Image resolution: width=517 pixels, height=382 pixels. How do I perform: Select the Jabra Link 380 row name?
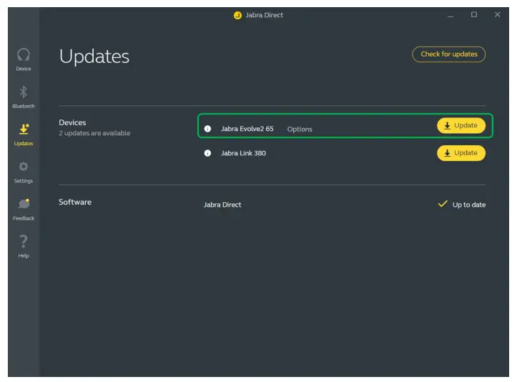[243, 153]
